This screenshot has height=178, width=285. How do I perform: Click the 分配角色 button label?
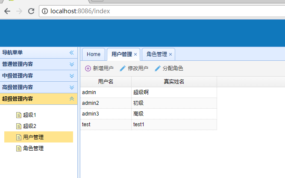pyautogui.click(x=173, y=68)
